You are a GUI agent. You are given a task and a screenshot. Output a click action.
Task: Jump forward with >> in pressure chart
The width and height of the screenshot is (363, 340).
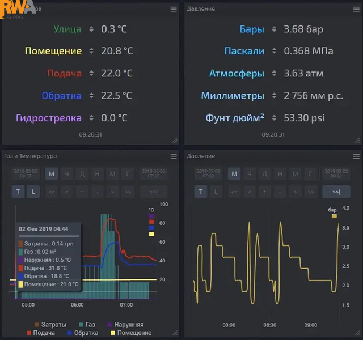[310, 192]
